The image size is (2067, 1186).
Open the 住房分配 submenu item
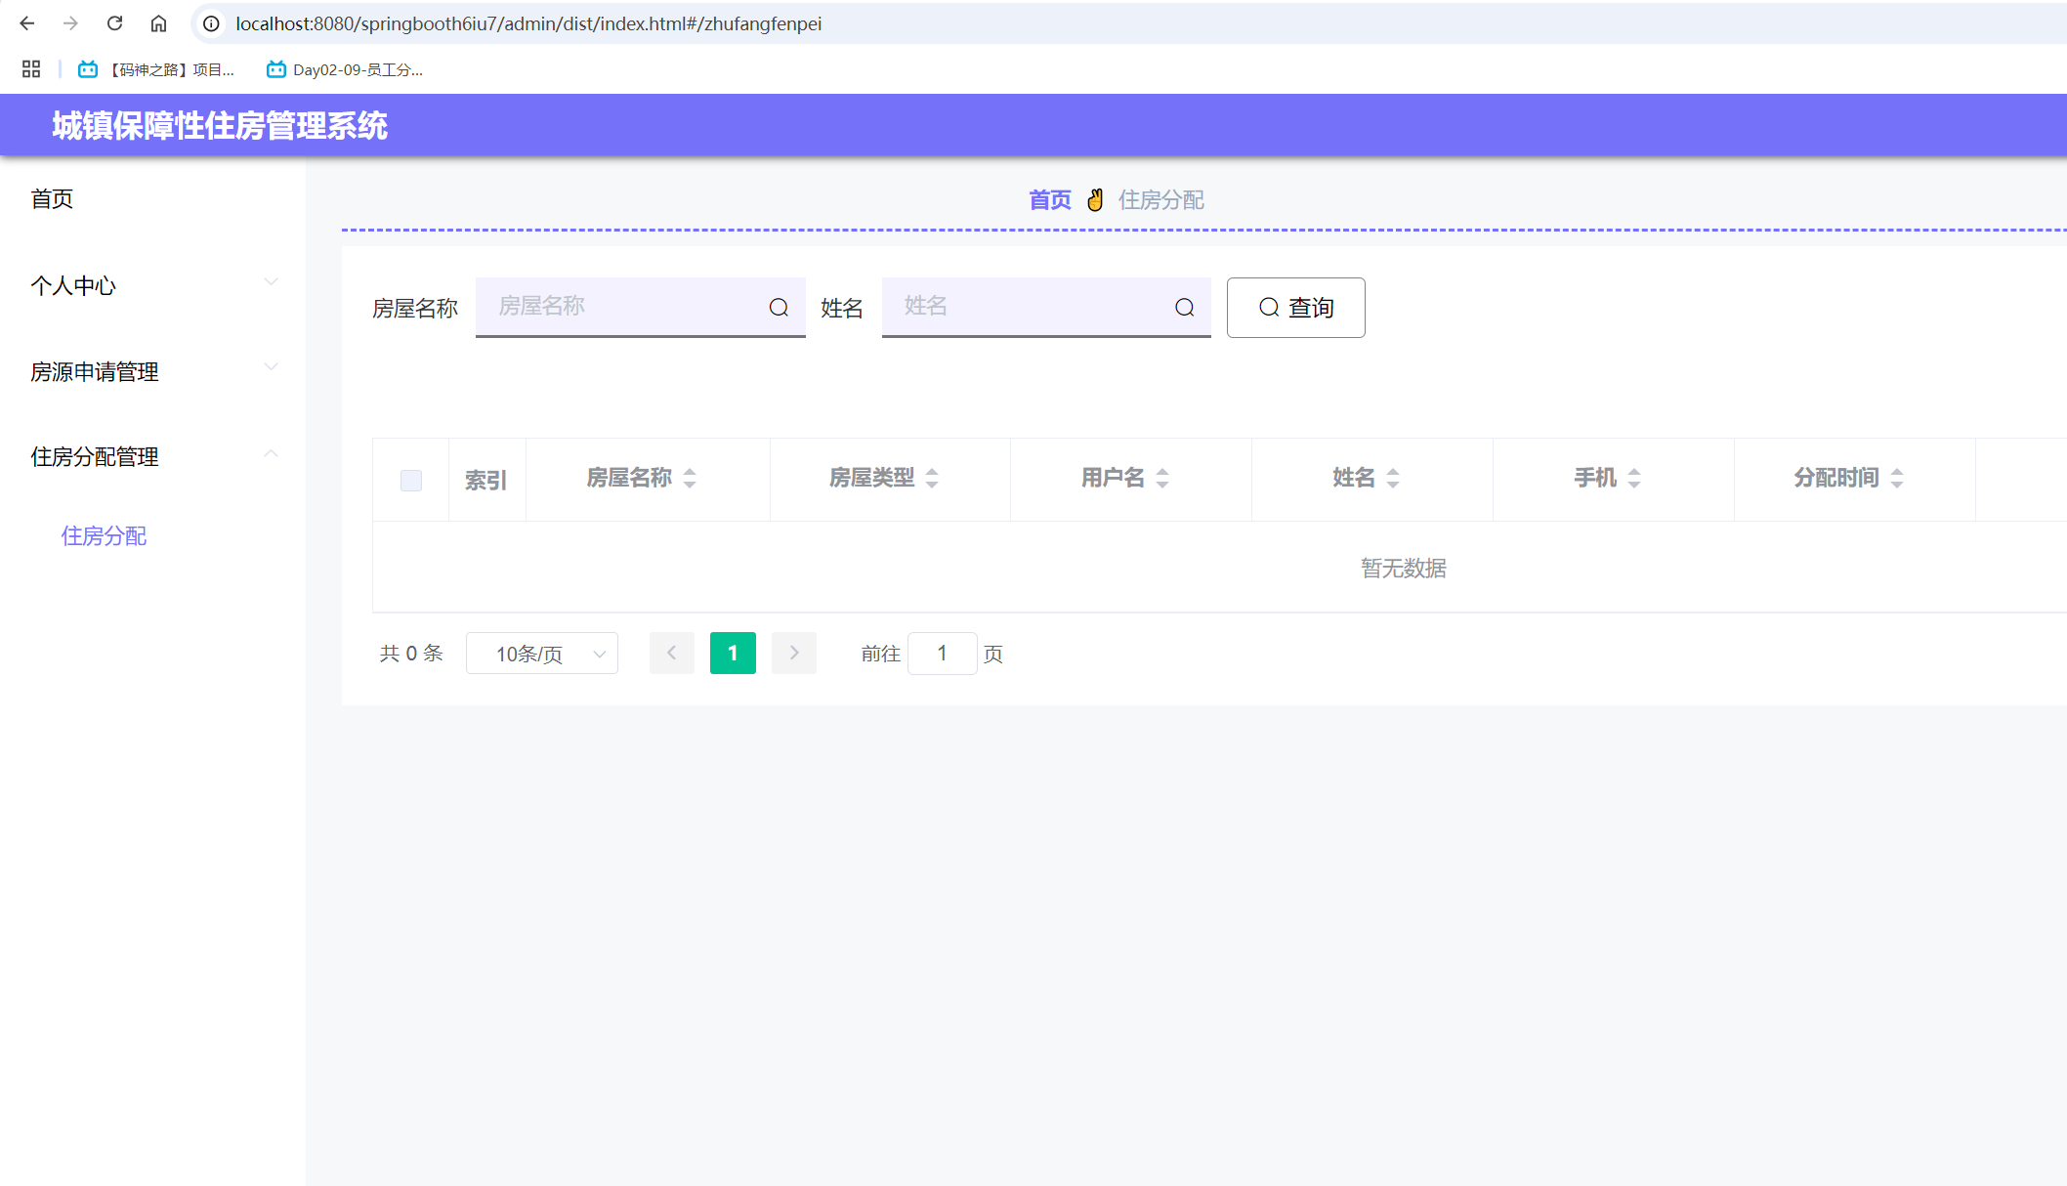click(104, 536)
